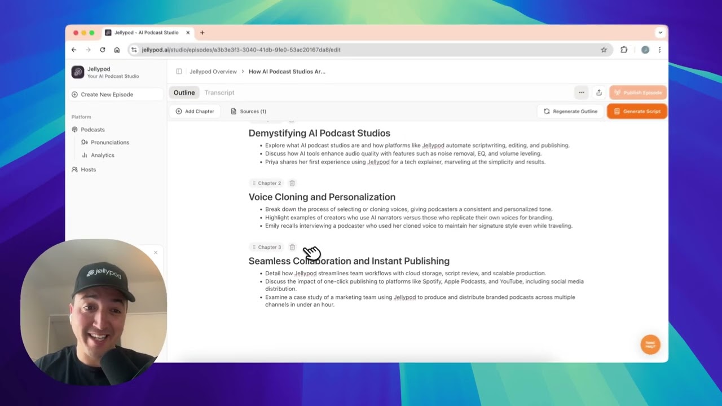Switch to the Transcript tab
This screenshot has width=722, height=406.
219,92
